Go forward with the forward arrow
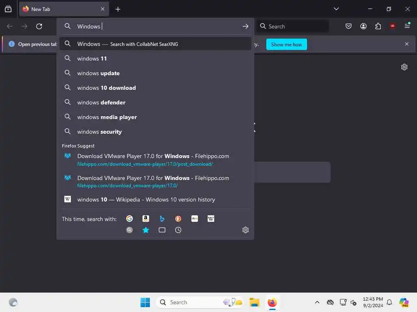The width and height of the screenshot is (417, 312). [x=24, y=26]
